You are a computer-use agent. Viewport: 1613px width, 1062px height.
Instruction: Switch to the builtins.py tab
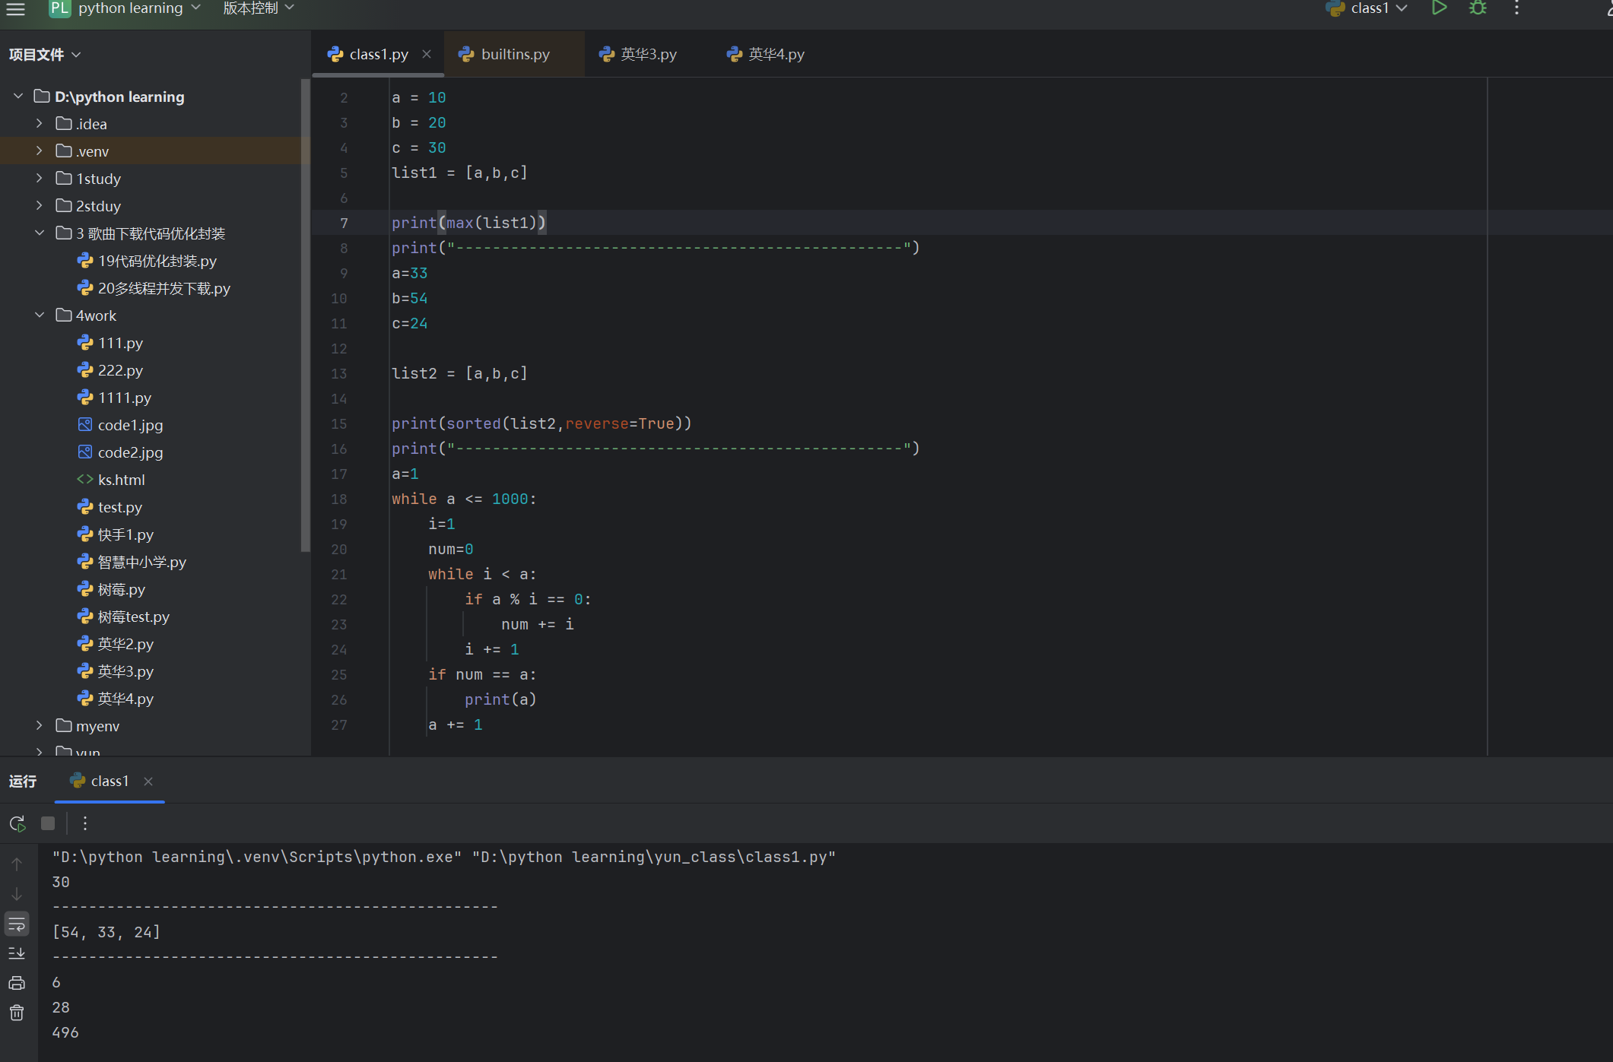point(514,54)
